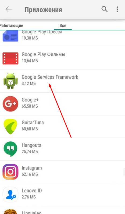Select the Все tab
Screen dimensions: 125x214
tap(63, 26)
